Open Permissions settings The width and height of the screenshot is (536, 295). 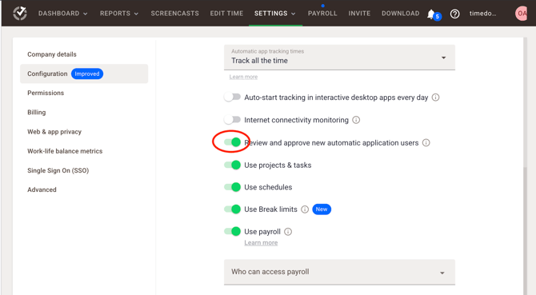46,93
